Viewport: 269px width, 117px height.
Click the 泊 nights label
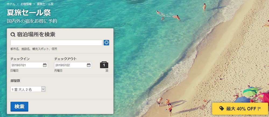tap(107, 71)
